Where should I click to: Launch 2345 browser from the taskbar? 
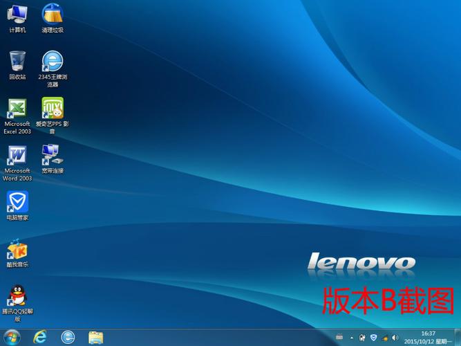[68, 337]
